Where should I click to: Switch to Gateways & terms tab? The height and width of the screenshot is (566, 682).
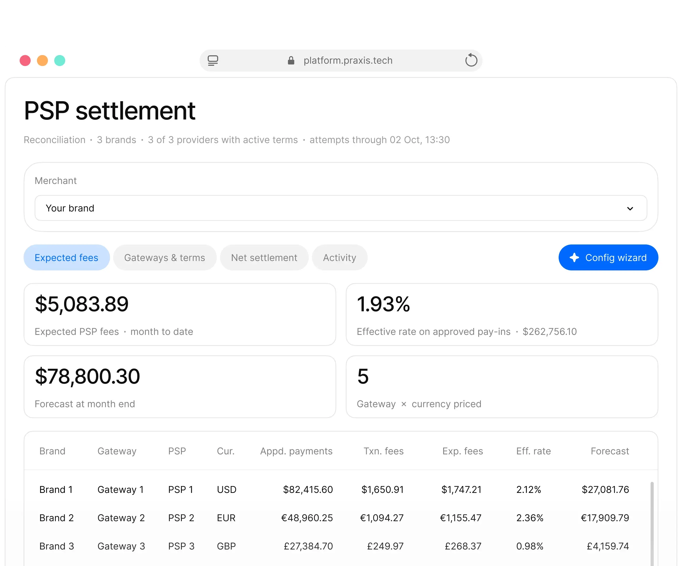point(165,257)
